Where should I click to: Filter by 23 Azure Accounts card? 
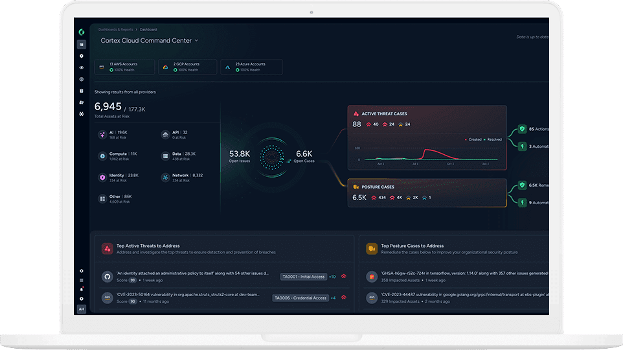click(x=251, y=67)
